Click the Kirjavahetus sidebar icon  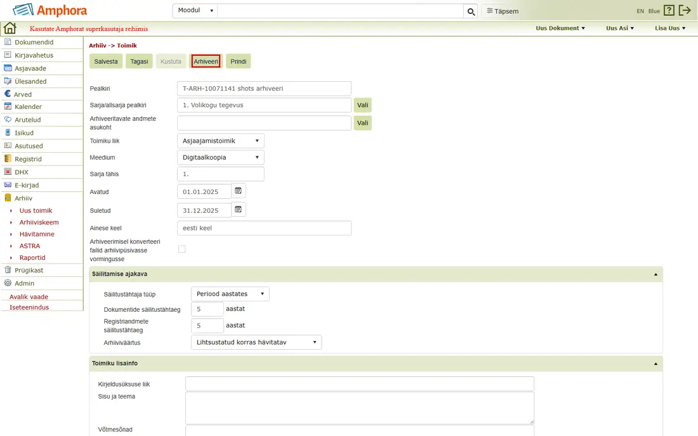tap(8, 54)
